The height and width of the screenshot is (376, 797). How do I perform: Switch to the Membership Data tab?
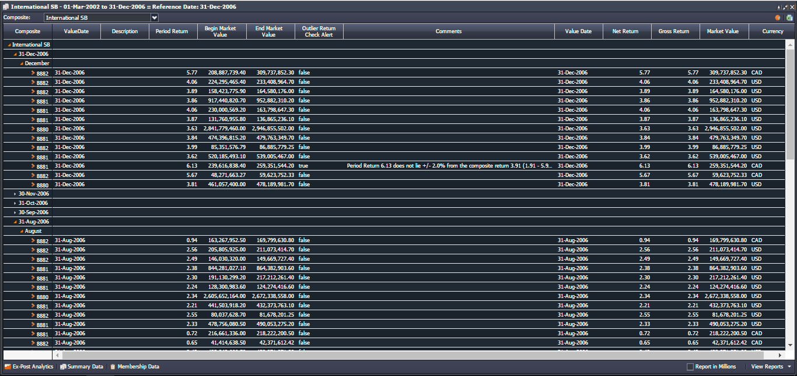pyautogui.click(x=138, y=367)
